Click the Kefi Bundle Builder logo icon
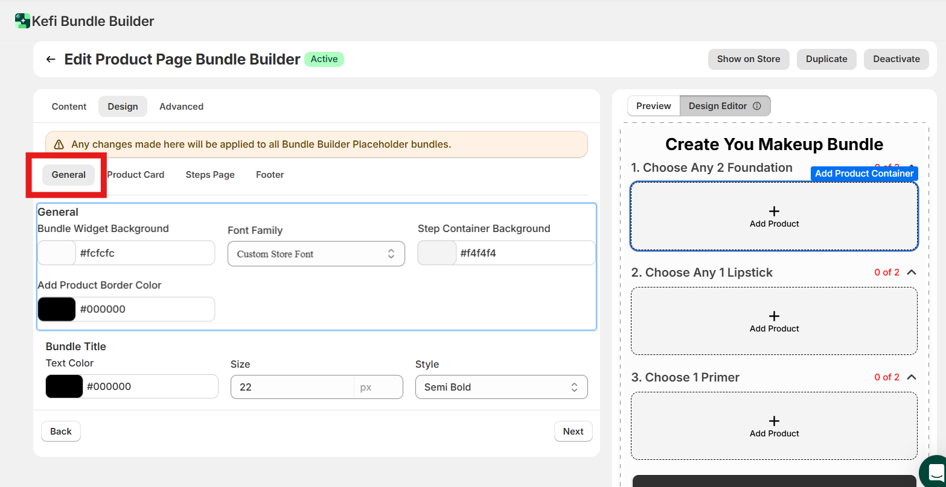 22,21
